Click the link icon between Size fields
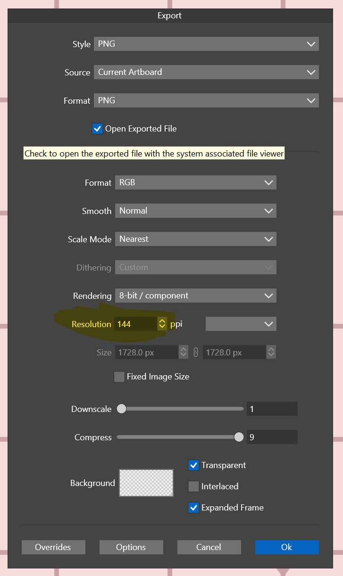Viewport: 343px width, 576px height. 196,352
